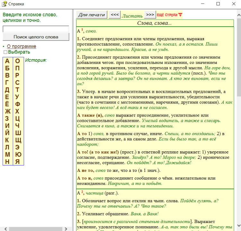Expand 'ЕЩЁ СТРОКИ' red arrow

(180, 15)
